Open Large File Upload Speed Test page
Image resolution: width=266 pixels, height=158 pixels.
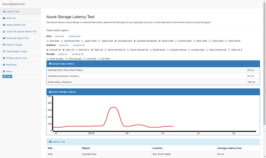coord(21,32)
